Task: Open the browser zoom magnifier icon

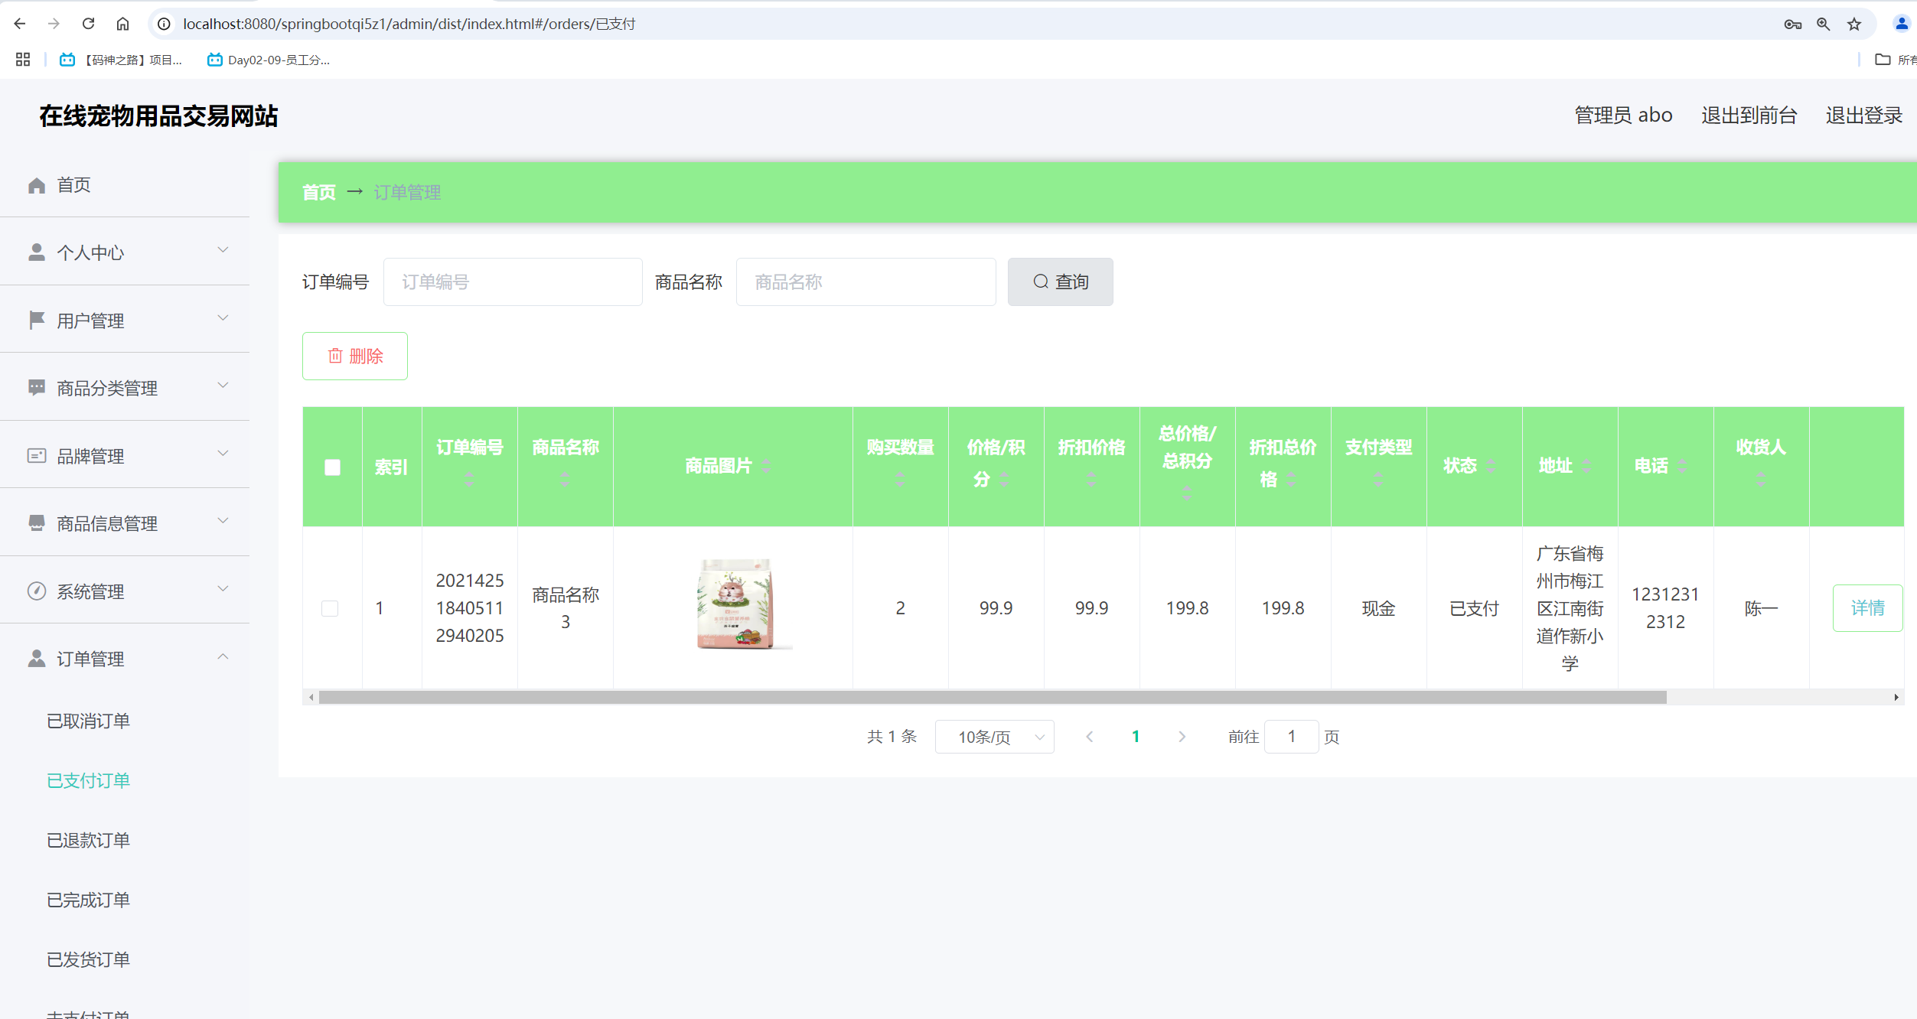Action: click(x=1823, y=24)
